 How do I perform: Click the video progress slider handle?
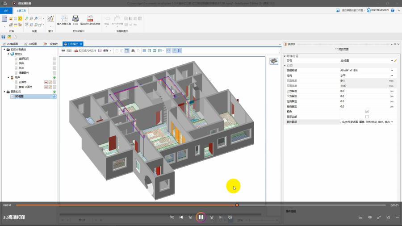point(237,205)
